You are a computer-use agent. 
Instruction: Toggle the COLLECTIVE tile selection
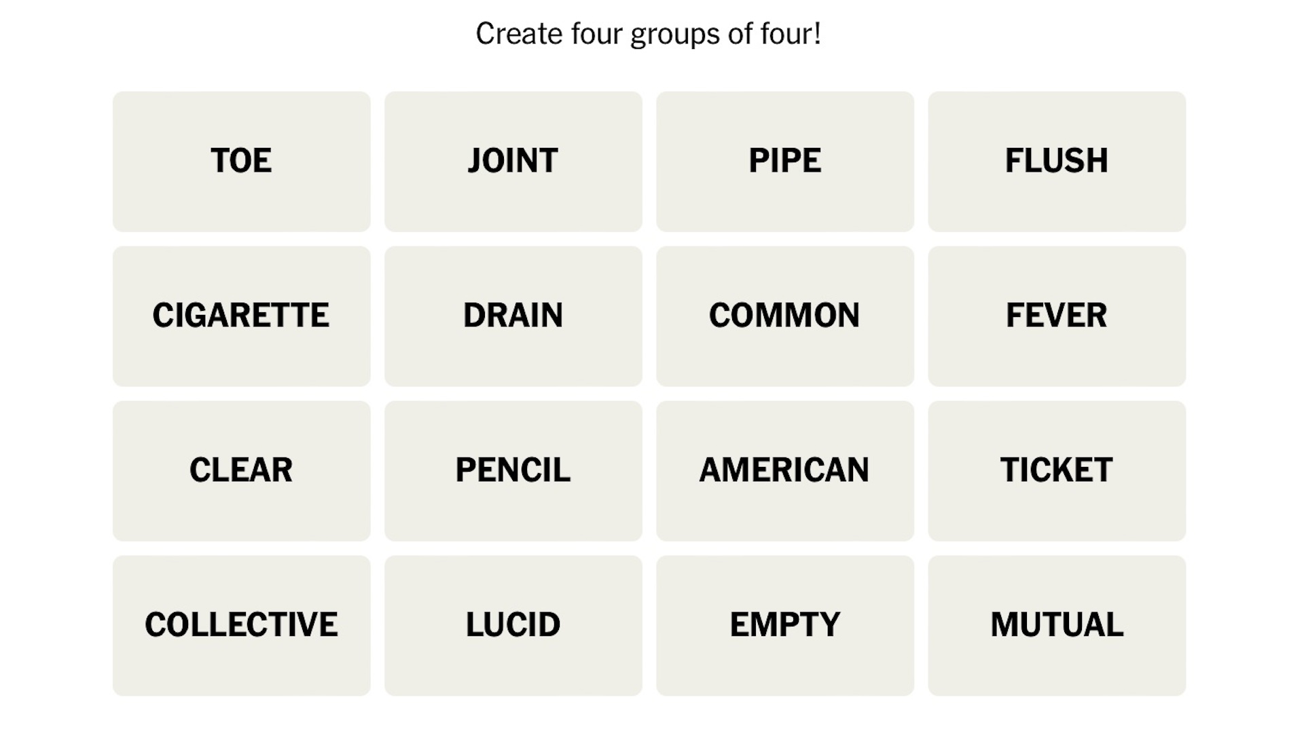point(242,624)
